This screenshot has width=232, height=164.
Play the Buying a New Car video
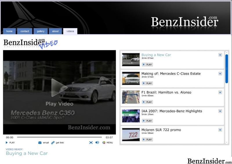(147, 65)
